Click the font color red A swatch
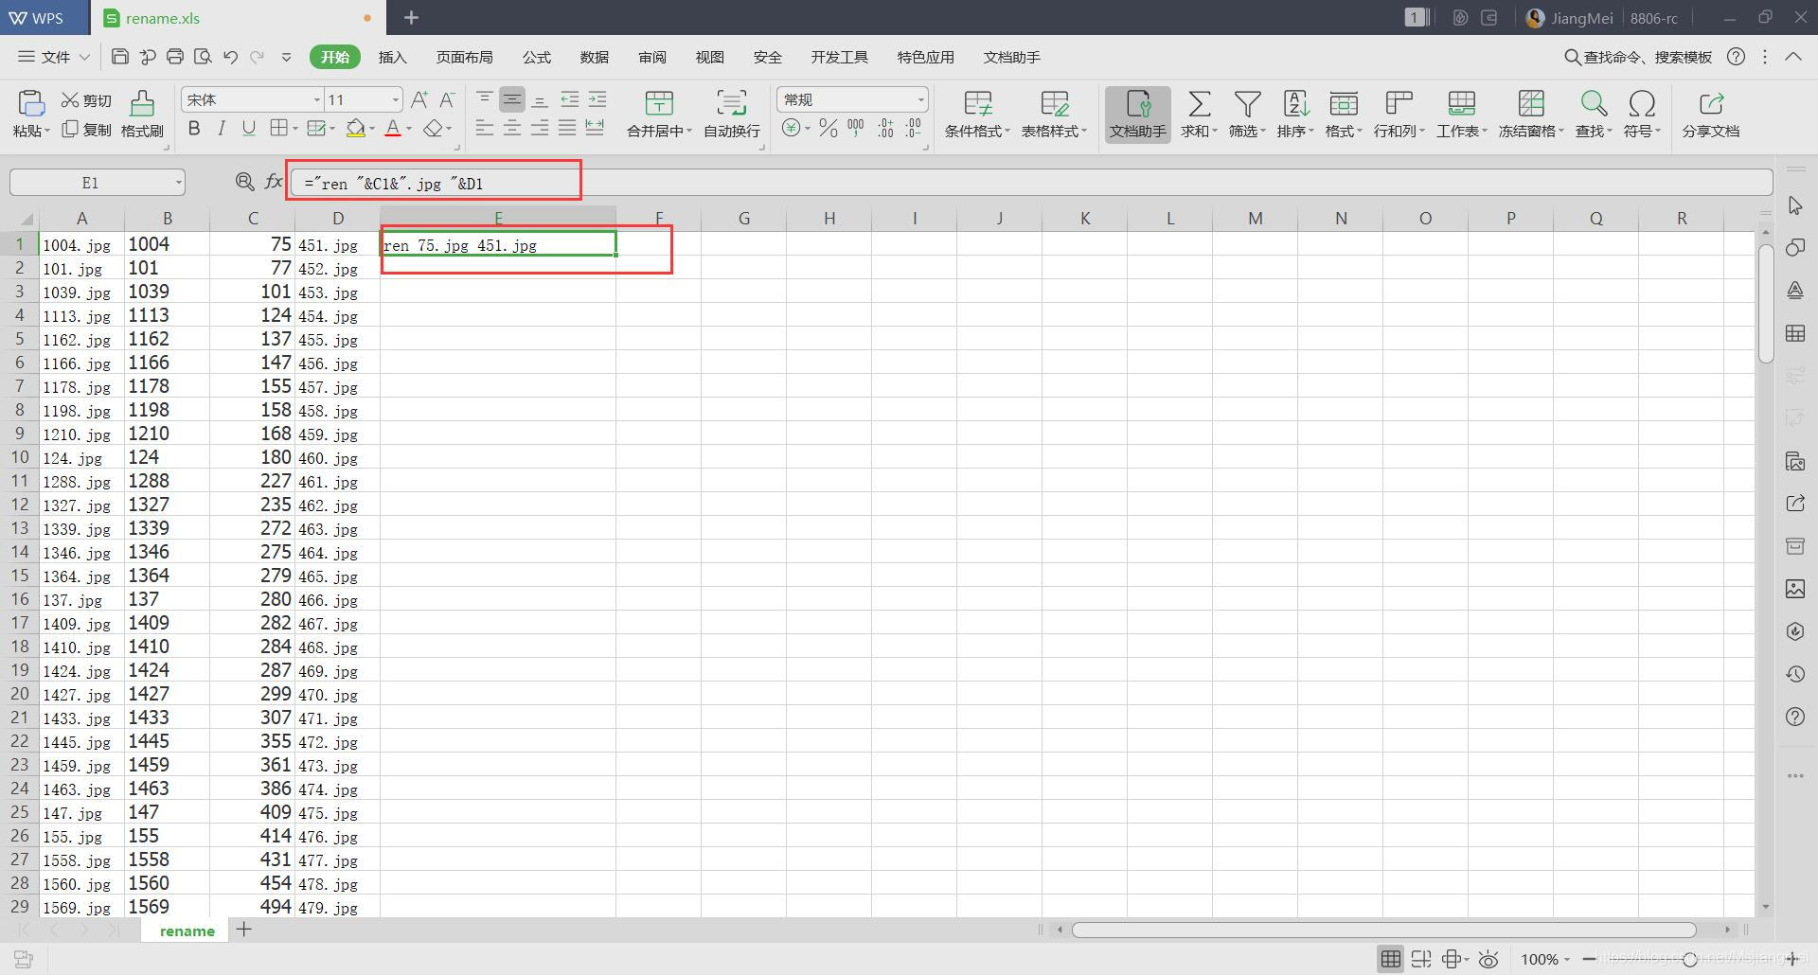 [393, 128]
